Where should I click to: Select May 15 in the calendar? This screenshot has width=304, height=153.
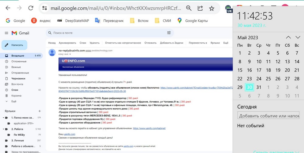tap(240, 70)
